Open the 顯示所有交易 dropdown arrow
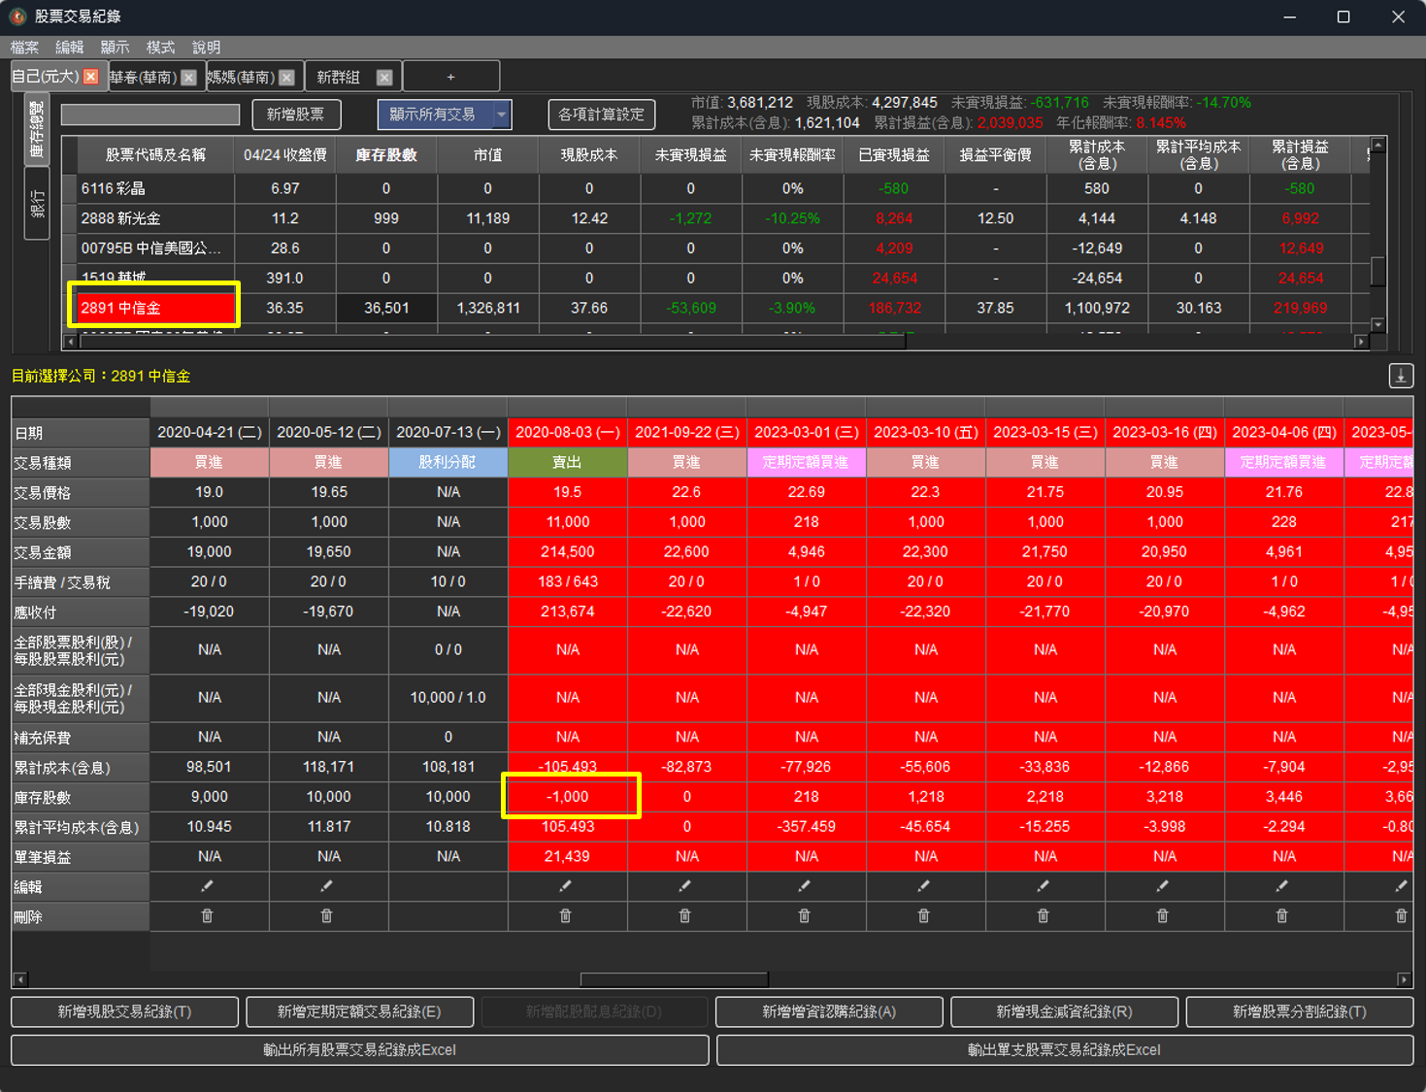This screenshot has width=1426, height=1092. coord(501,115)
